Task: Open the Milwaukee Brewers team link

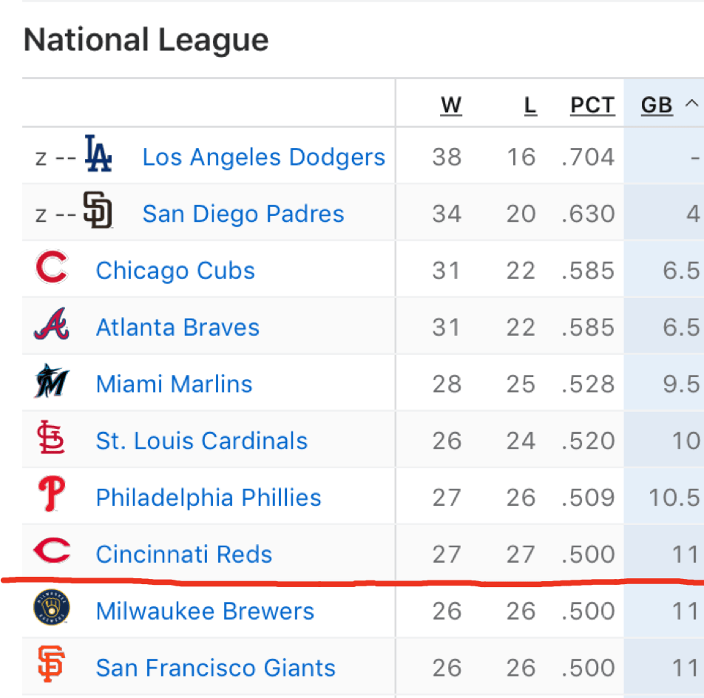Action: pyautogui.click(x=205, y=611)
